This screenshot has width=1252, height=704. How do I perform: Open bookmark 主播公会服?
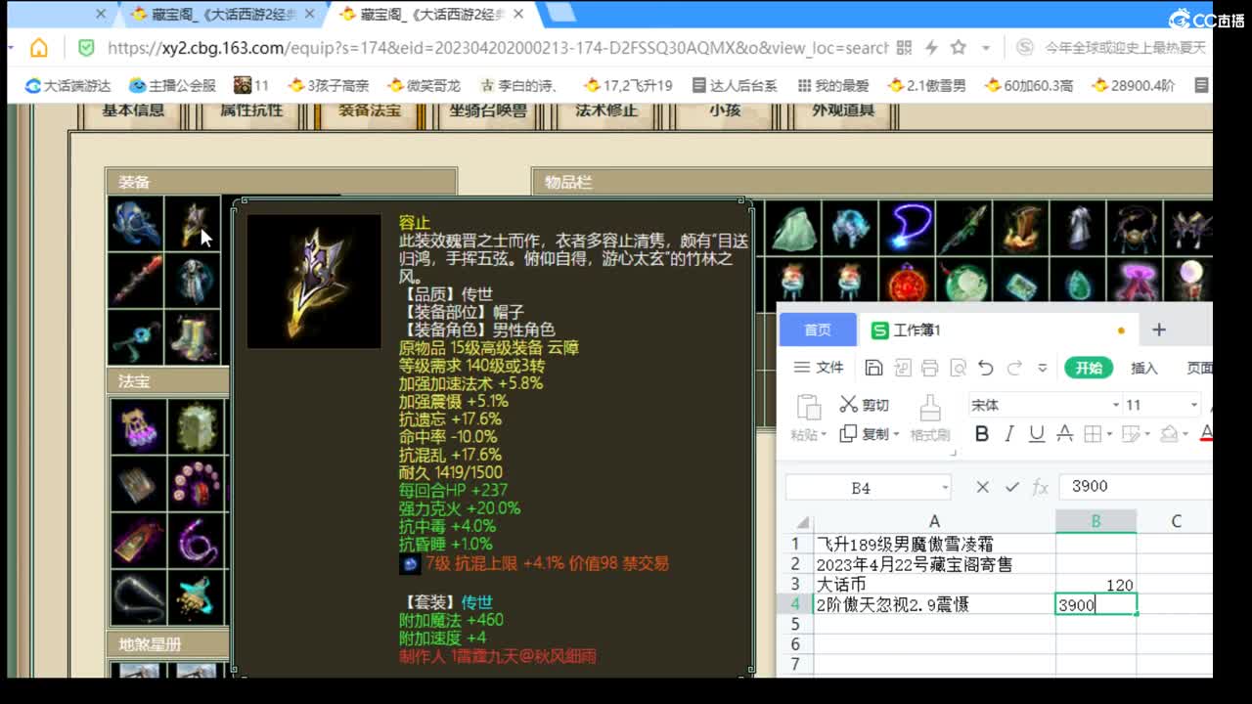[173, 86]
